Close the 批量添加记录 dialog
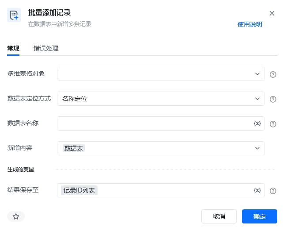Image resolution: width=283 pixels, height=227 pixels. (272, 13)
